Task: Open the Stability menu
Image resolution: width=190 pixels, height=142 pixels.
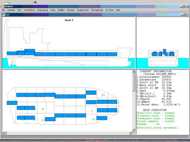Action: tap(61, 10)
